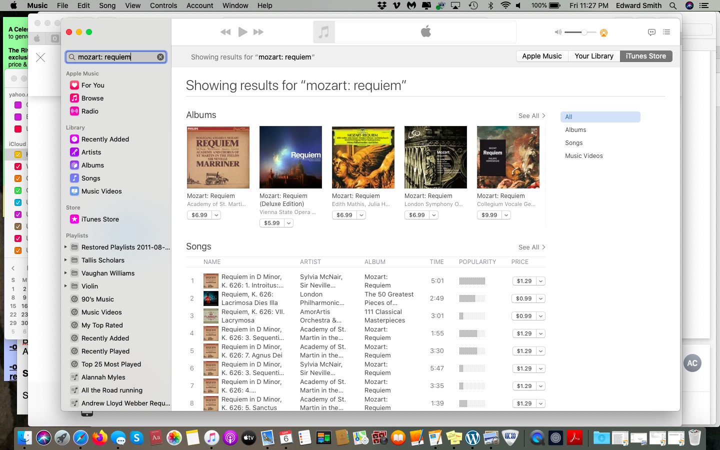
Task: Open the Controls menu
Action: [163, 5]
